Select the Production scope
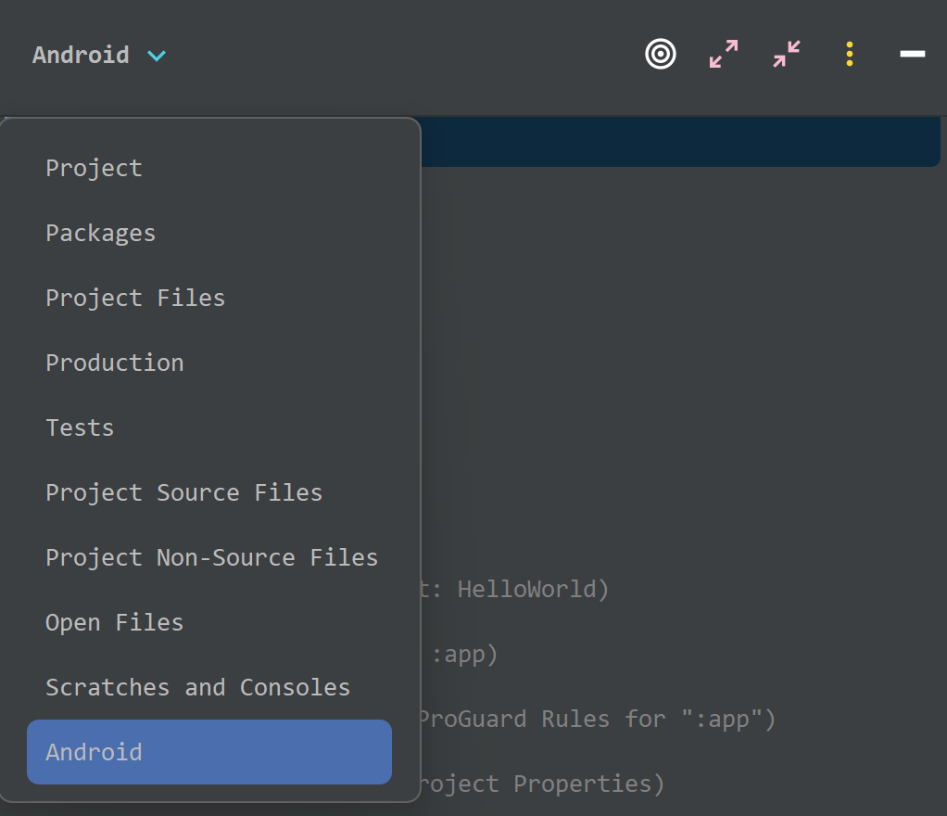The height and width of the screenshot is (816, 947). coord(115,363)
